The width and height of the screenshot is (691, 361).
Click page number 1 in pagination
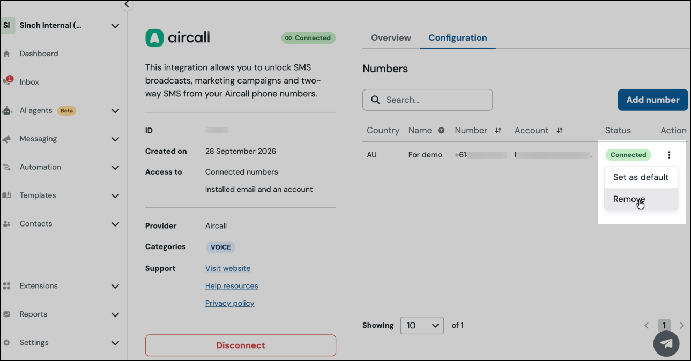tap(664, 325)
